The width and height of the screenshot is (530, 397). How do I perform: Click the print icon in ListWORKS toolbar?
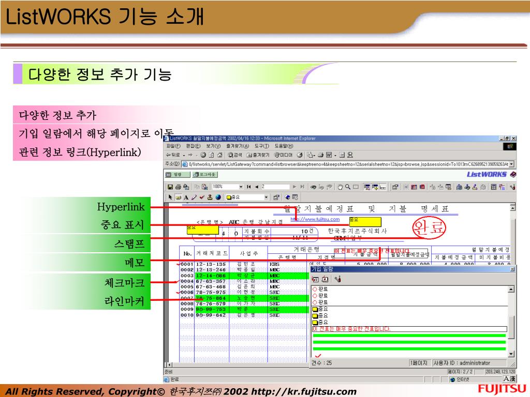(x=178, y=187)
